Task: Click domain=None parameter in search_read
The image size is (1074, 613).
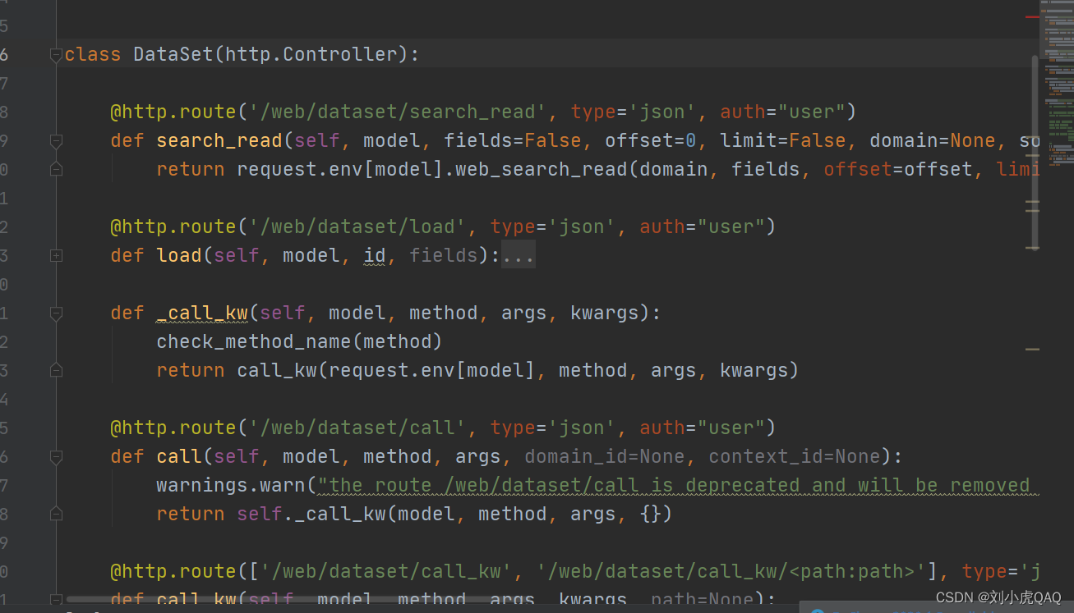Action: coord(932,141)
